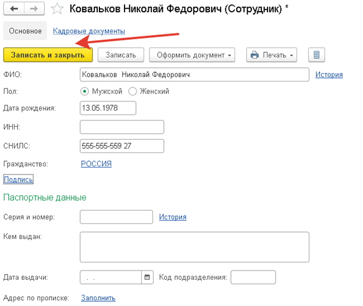The height and width of the screenshot is (306, 363).
Task: Expand the Оформить документ dropdown
Action: (192, 55)
